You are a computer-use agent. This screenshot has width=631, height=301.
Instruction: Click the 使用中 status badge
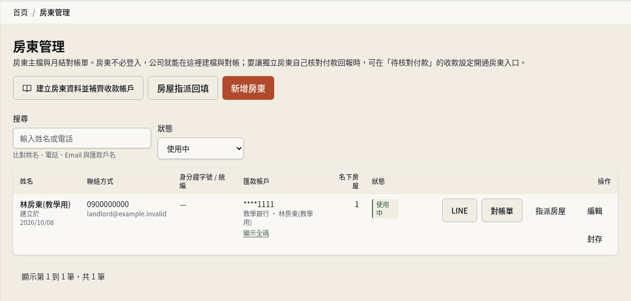pos(385,209)
